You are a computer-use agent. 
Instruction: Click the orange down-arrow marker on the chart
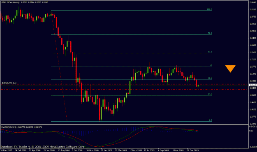click(x=230, y=68)
